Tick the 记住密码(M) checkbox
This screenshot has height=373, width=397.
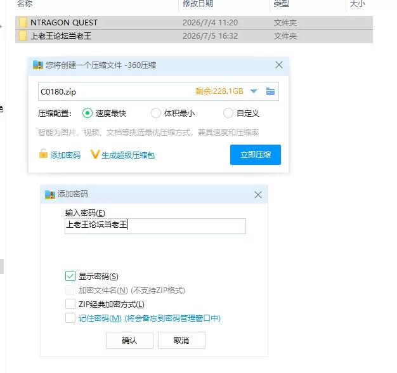tap(70, 318)
